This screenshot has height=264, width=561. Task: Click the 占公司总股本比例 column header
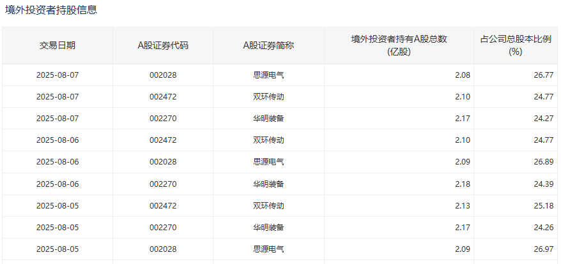point(516,45)
